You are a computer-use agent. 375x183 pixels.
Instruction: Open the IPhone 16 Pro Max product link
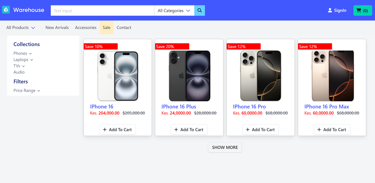[x=327, y=107]
